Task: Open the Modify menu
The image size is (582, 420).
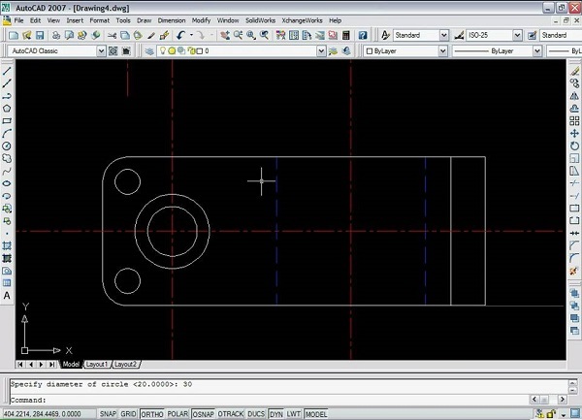Action: (x=201, y=20)
